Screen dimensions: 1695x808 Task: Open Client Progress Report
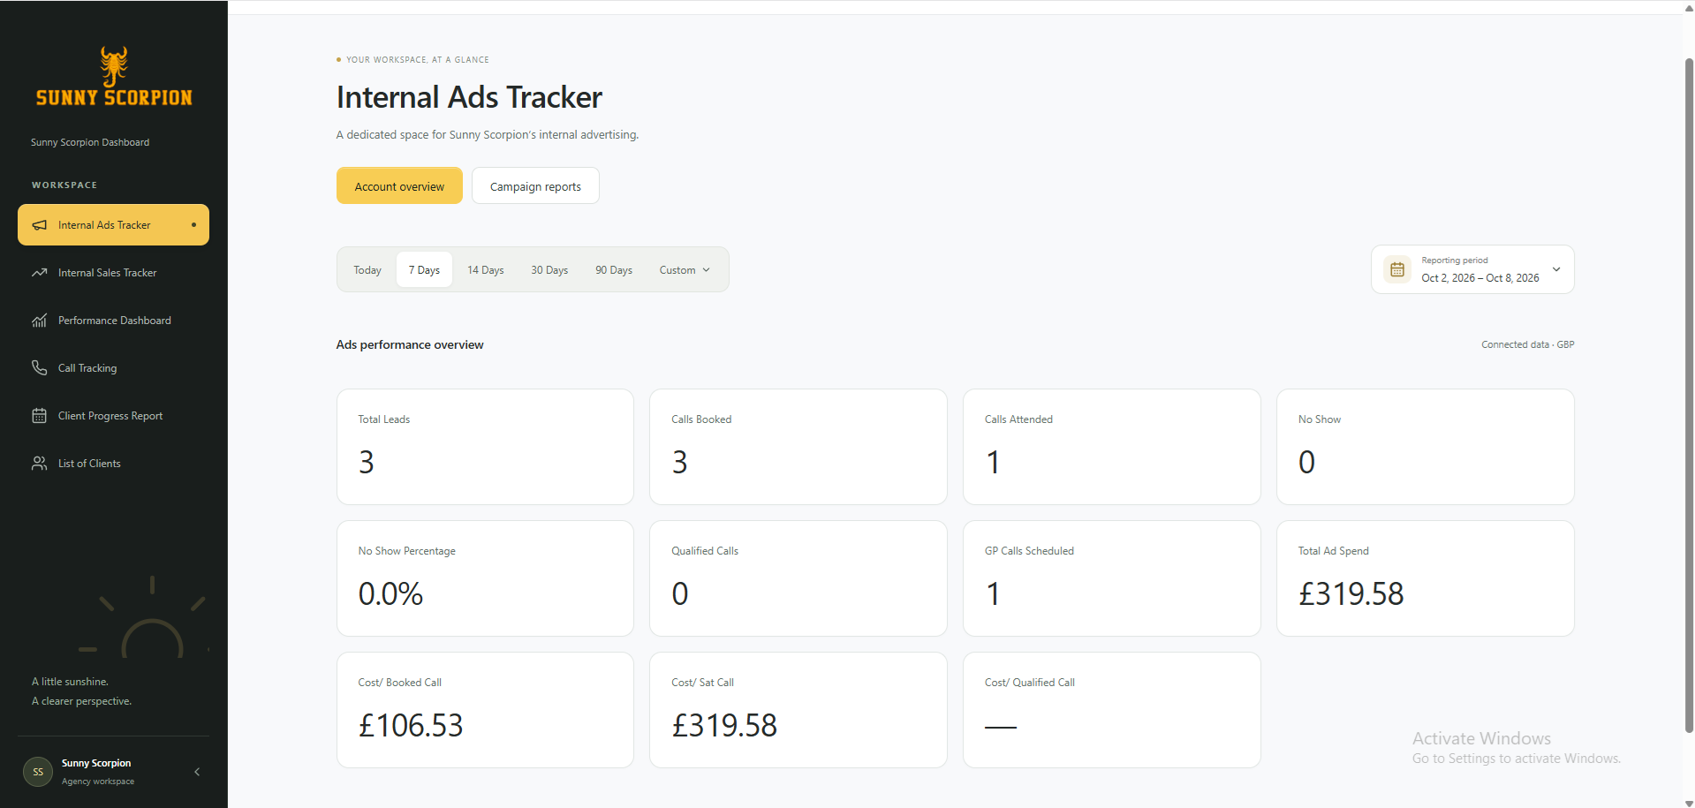click(113, 416)
